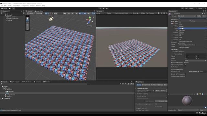This screenshot has width=207, height=116.
Task: Switch to the Timeline tab
Action: click(x=47, y=82)
